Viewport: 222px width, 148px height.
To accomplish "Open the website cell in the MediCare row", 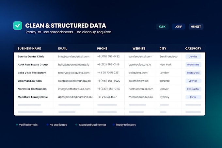I will click(140, 97).
